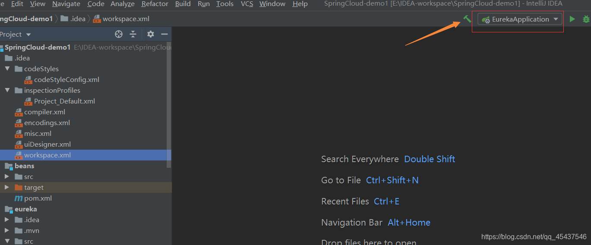
Task: Expand the src folder under beans
Action: pos(7,177)
